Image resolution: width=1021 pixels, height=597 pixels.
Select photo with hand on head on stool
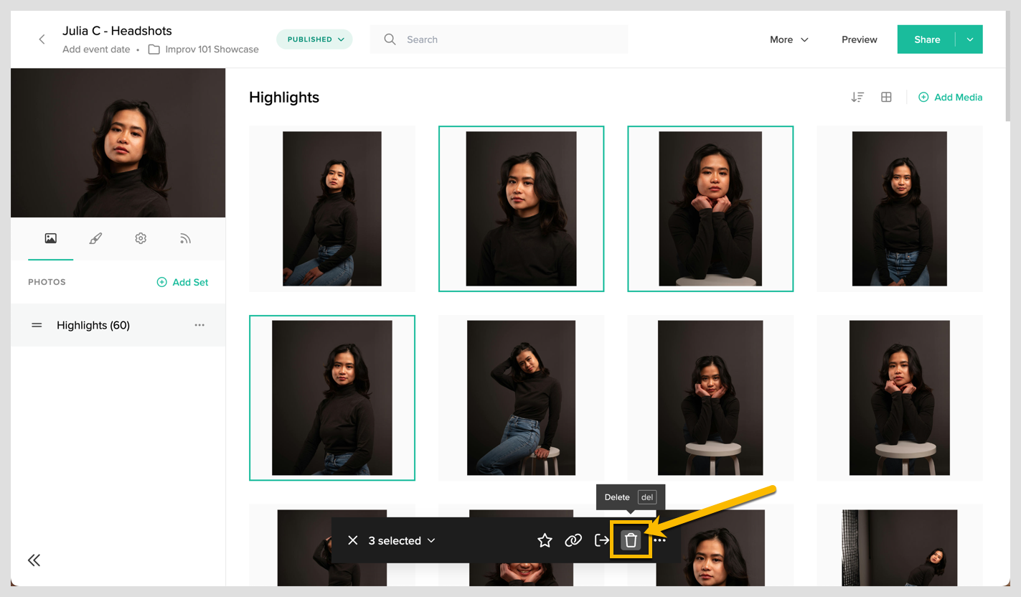tap(522, 398)
